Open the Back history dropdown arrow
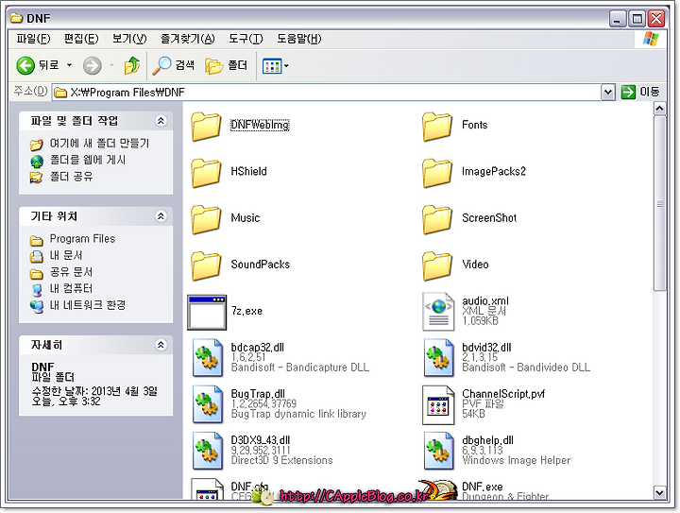The height and width of the screenshot is (513, 680). 69,65
